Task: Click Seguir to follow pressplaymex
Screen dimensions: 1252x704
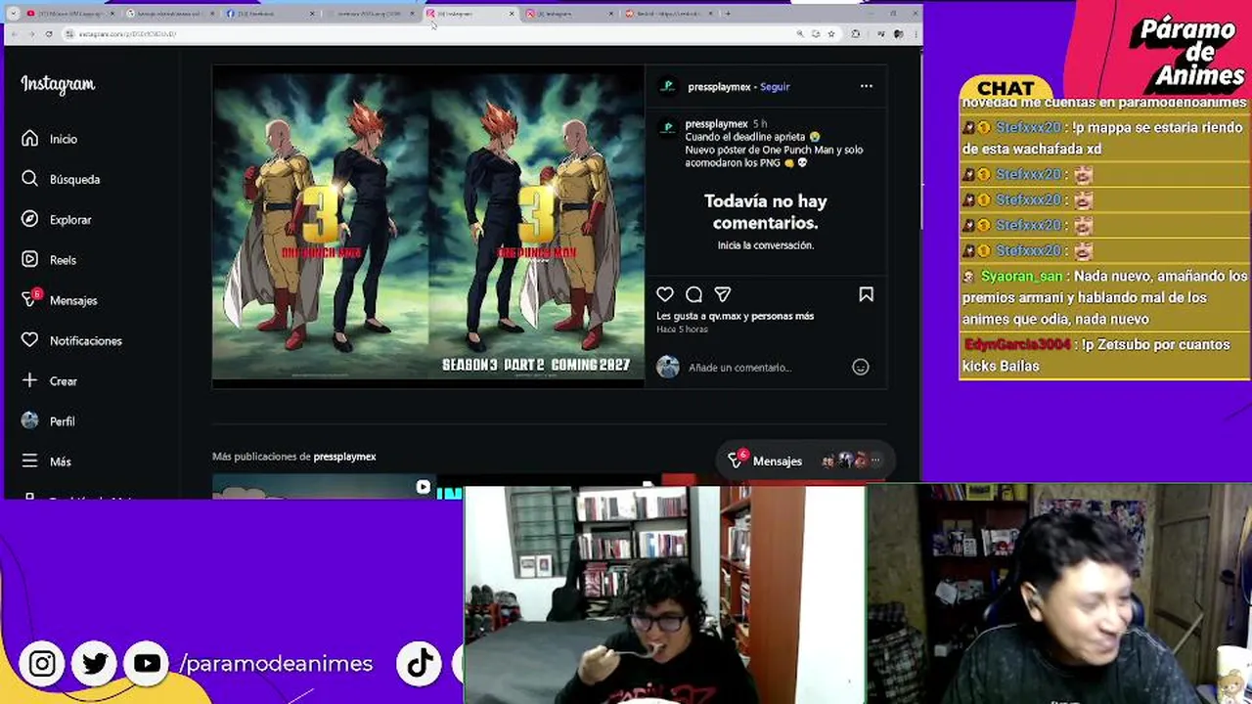Action: click(775, 87)
